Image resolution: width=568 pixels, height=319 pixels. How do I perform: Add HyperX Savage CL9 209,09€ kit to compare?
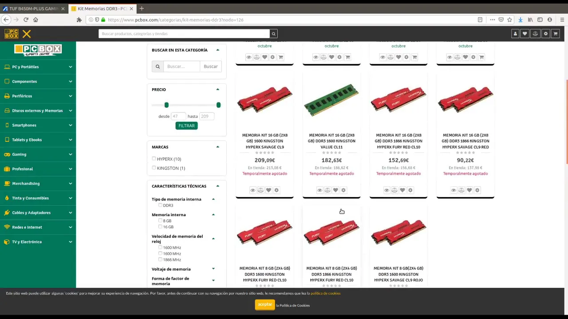[260, 190]
